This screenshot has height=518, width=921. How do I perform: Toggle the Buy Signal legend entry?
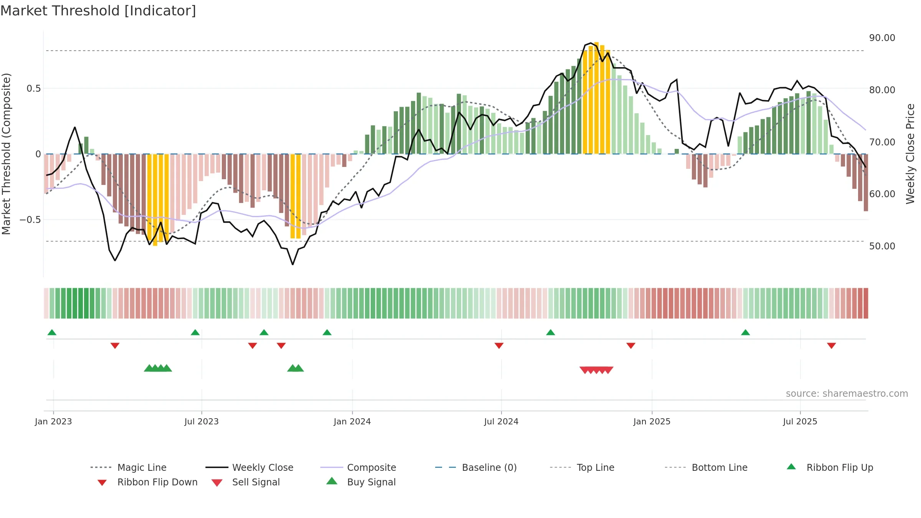(361, 482)
